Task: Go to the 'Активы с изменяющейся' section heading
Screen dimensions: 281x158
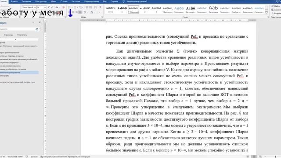Action: (x=19, y=46)
